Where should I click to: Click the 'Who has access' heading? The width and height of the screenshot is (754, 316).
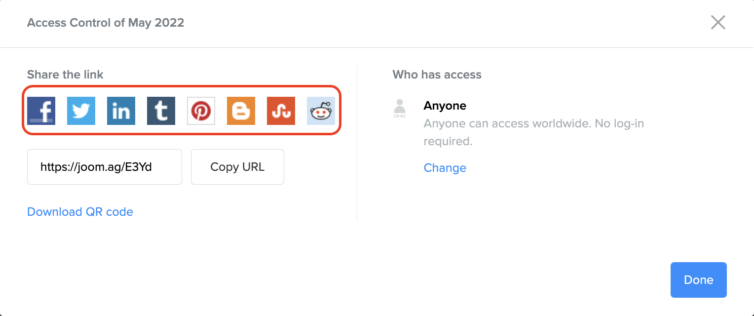437,75
